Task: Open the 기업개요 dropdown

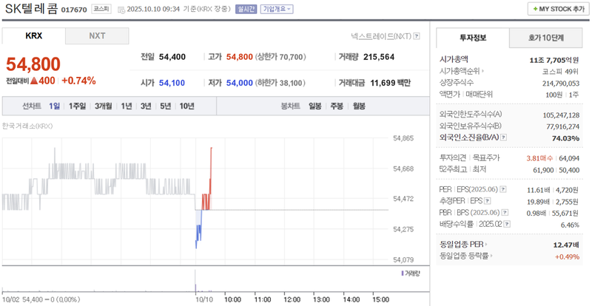Action: pyautogui.click(x=277, y=10)
